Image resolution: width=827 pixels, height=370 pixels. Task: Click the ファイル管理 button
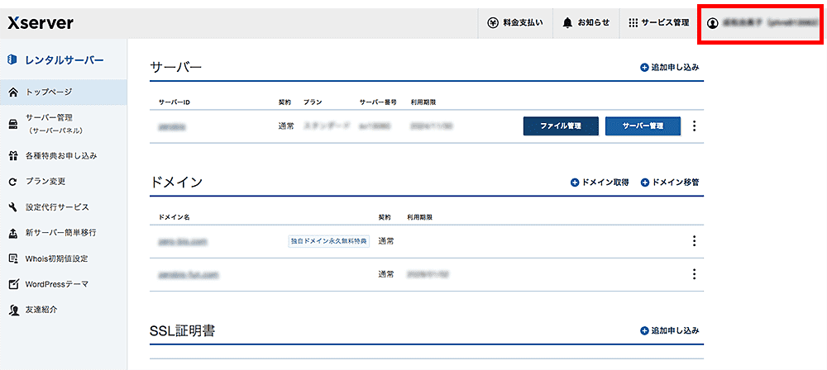click(x=561, y=126)
